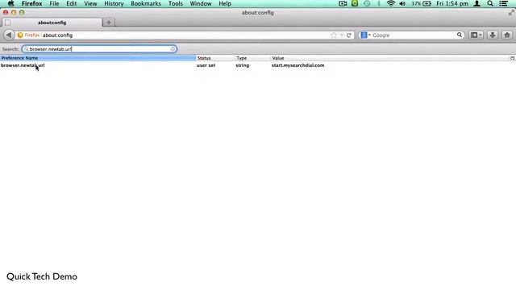Click the Bluetooth status icon
Image resolution: width=516 pixels, height=290 pixels.
point(379,3)
